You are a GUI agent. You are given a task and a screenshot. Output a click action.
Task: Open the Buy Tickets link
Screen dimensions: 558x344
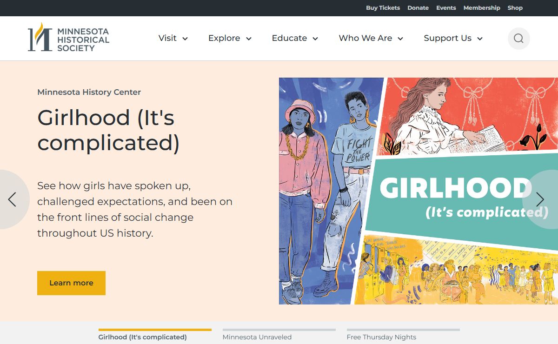383,8
